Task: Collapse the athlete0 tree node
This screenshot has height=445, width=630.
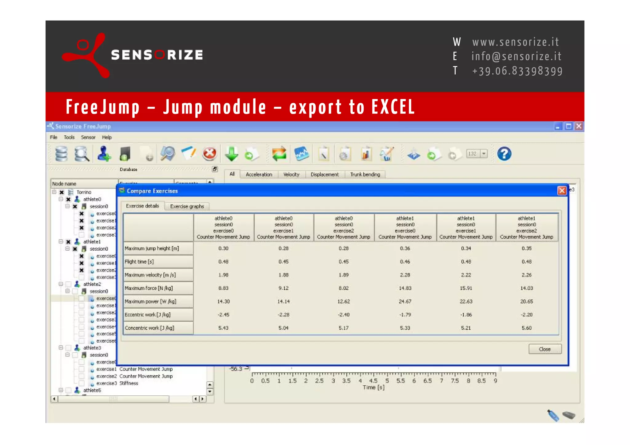Action: coord(61,199)
